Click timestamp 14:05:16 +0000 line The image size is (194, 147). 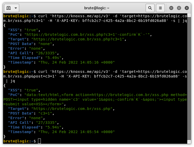[61, 62]
